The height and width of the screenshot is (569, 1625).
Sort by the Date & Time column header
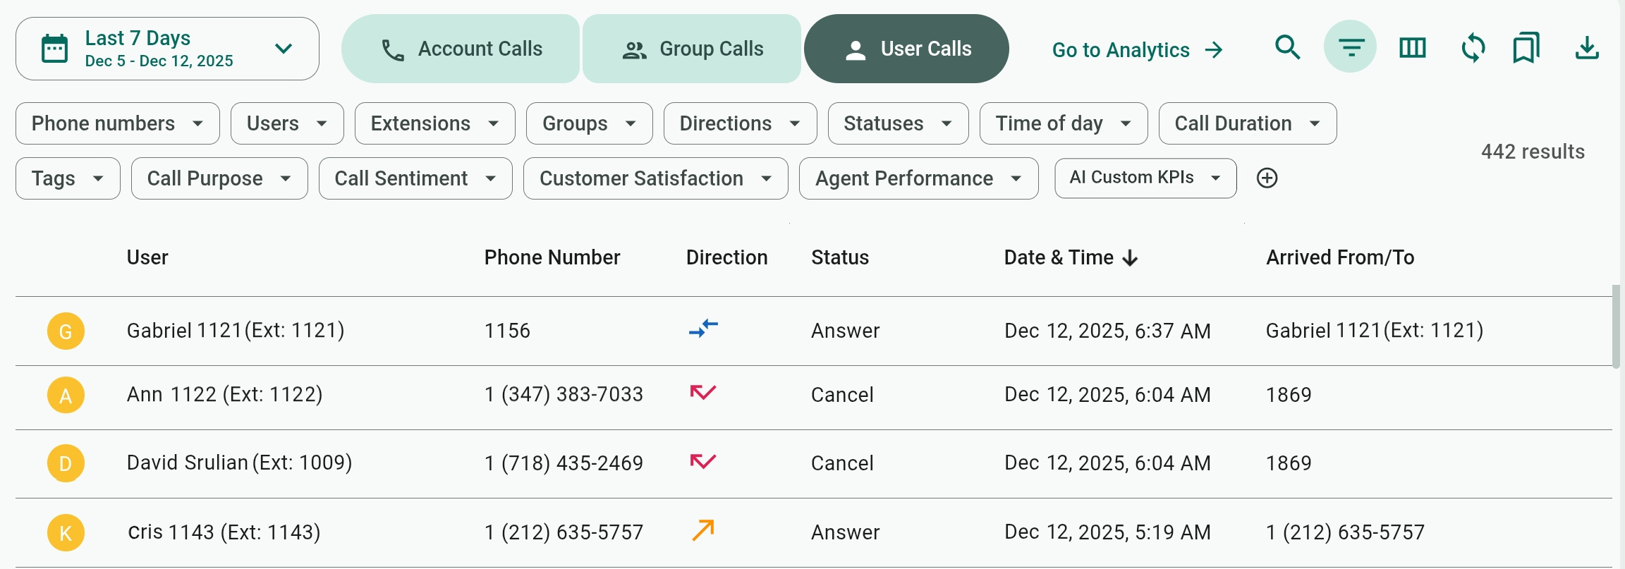1071,257
